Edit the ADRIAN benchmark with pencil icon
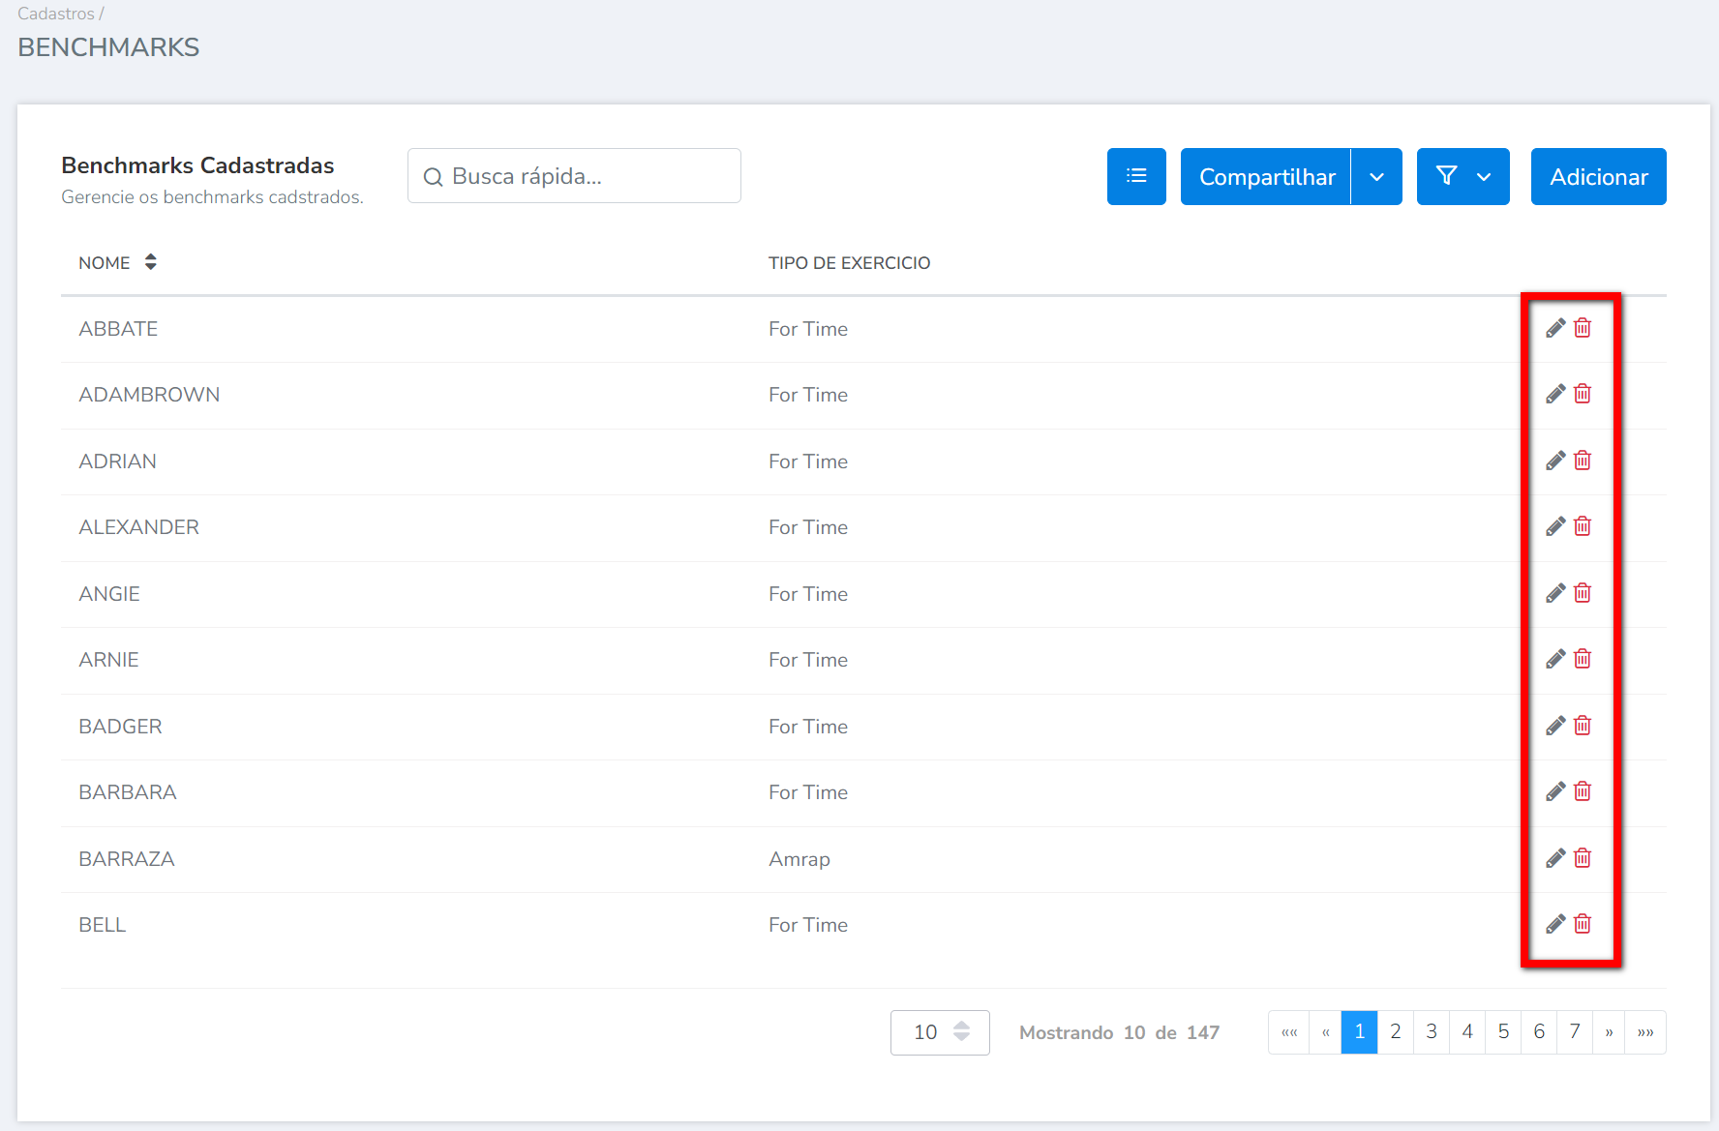The image size is (1719, 1131). coord(1554,461)
